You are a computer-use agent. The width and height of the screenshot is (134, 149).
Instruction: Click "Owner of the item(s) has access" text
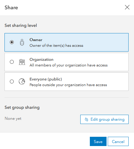click(56, 46)
